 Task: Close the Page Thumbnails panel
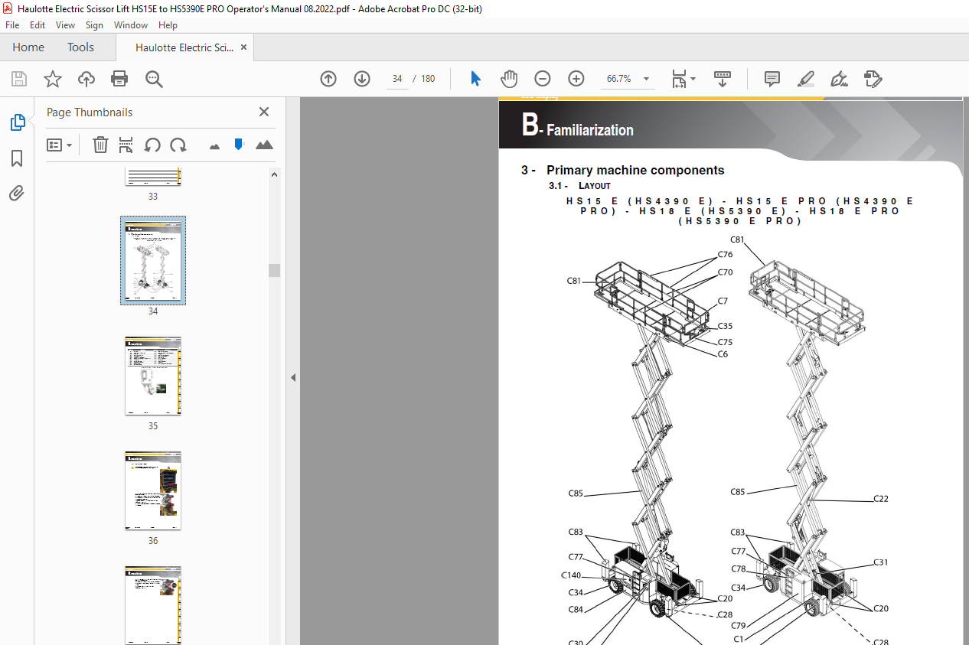[264, 112]
